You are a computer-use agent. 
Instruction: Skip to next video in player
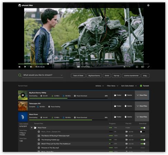[x=31, y=67]
